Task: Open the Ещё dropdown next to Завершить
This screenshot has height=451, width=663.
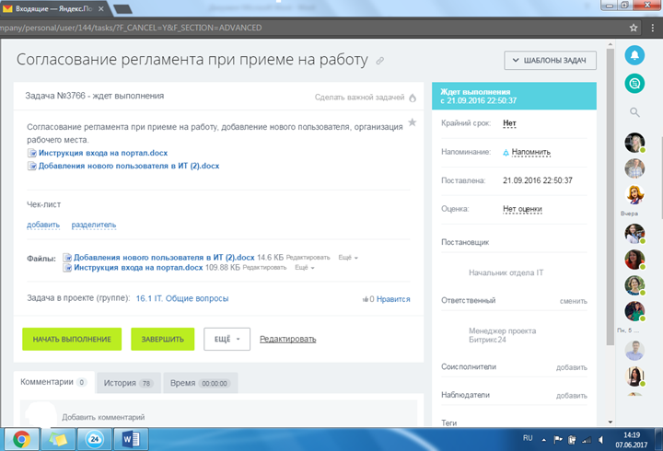Action: click(x=227, y=339)
